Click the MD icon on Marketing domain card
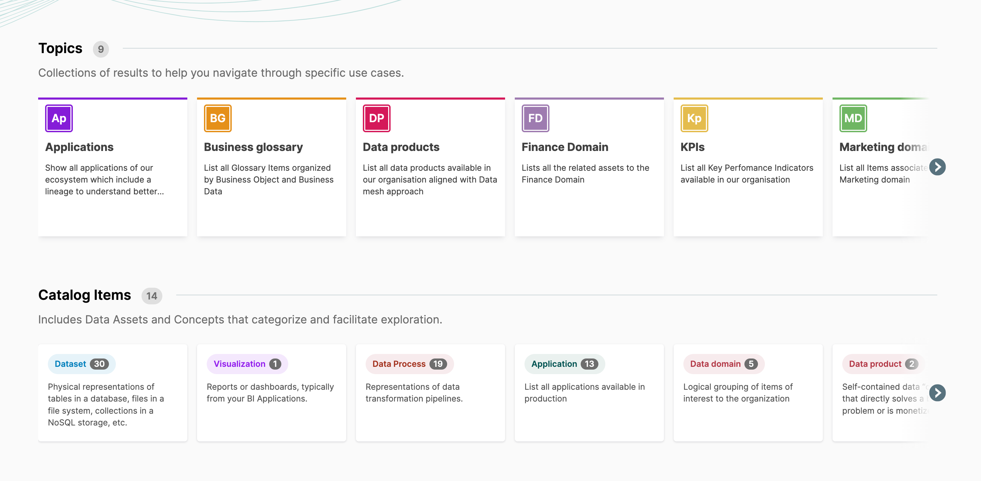 [853, 118]
